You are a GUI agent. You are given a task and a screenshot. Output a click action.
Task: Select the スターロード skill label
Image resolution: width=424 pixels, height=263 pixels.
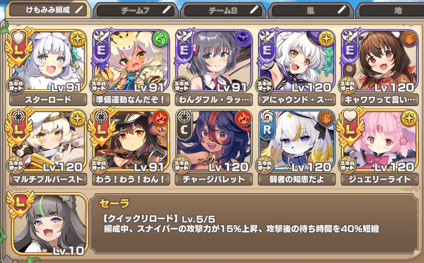[x=48, y=100]
